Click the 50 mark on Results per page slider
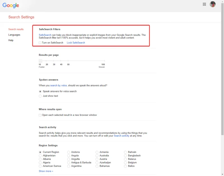 (x=68, y=61)
